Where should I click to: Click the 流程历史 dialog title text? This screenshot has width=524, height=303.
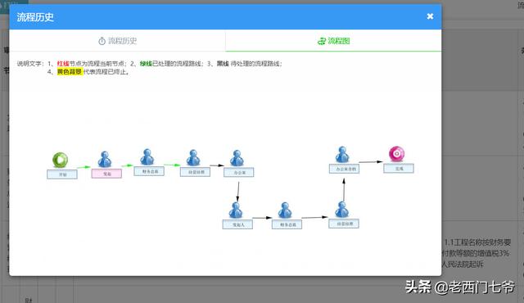point(35,17)
